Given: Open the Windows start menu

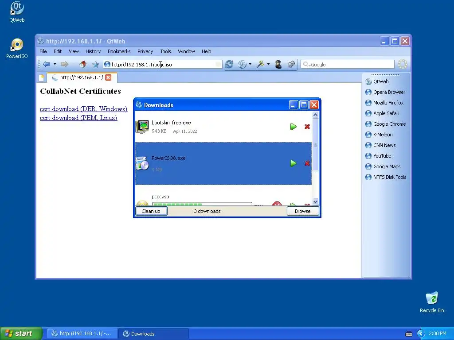Looking at the screenshot, I should tap(21, 334).
